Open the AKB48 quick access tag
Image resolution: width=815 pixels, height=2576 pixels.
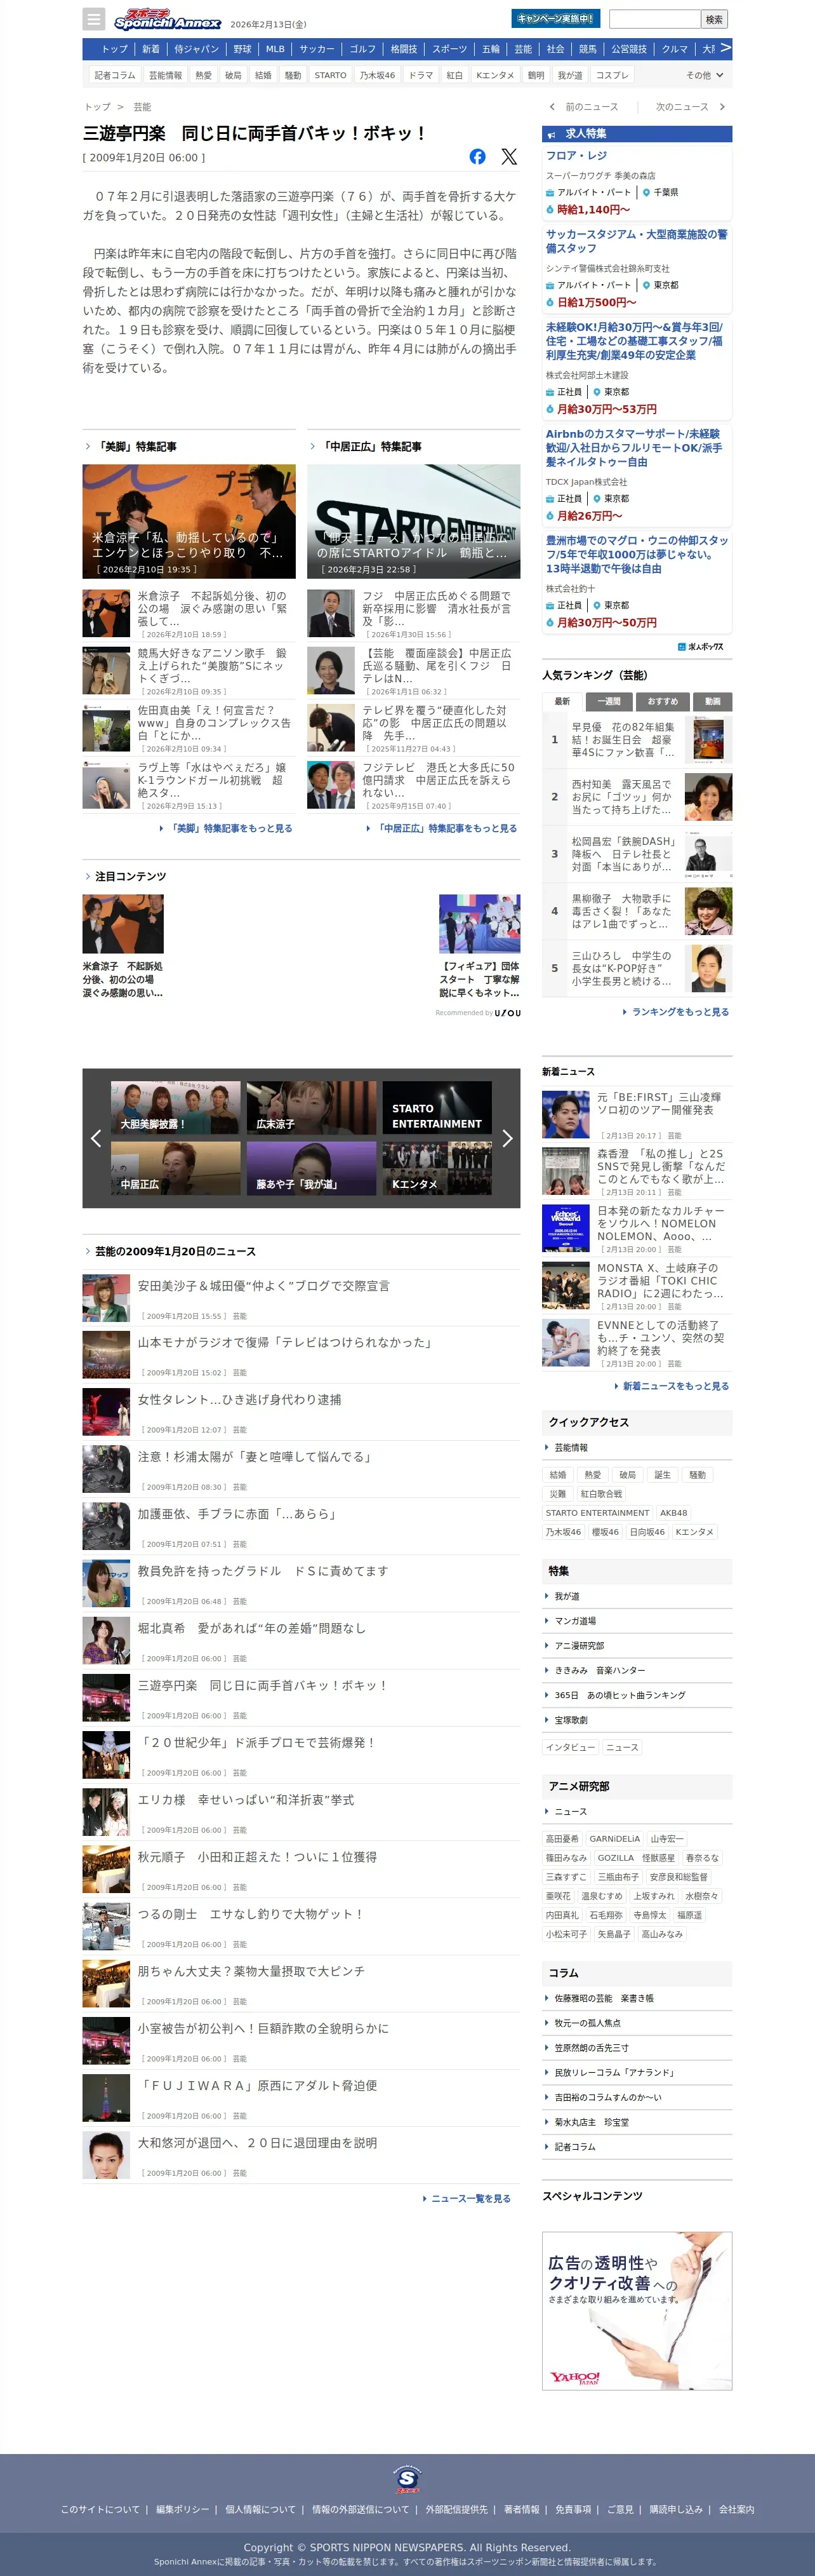click(673, 1513)
